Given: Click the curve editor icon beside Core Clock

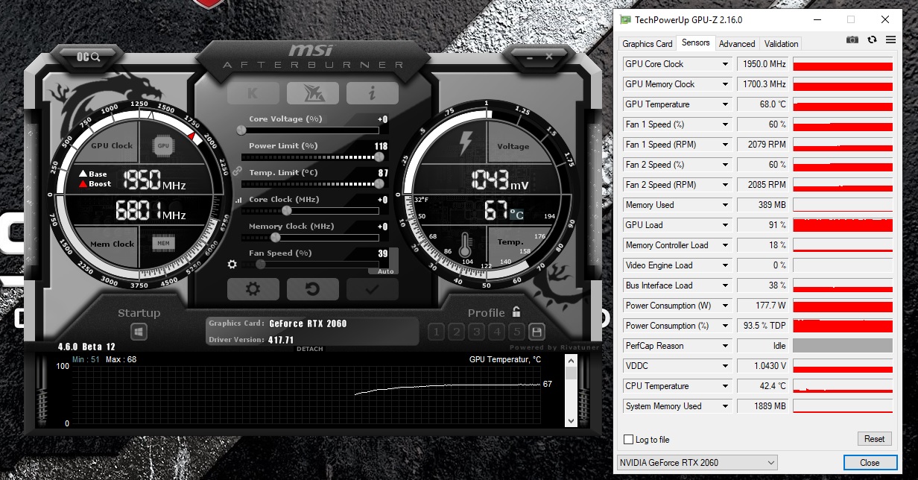Looking at the screenshot, I should click(238, 200).
